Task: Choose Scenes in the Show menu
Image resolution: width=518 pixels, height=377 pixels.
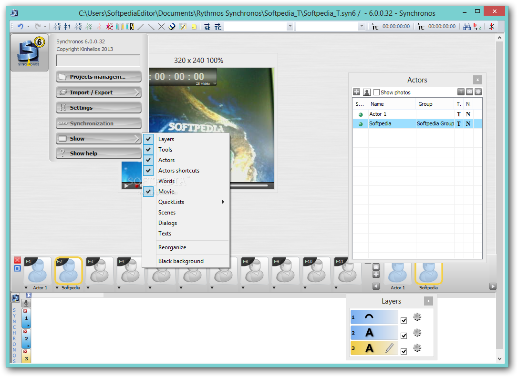Action: [x=186, y=213]
